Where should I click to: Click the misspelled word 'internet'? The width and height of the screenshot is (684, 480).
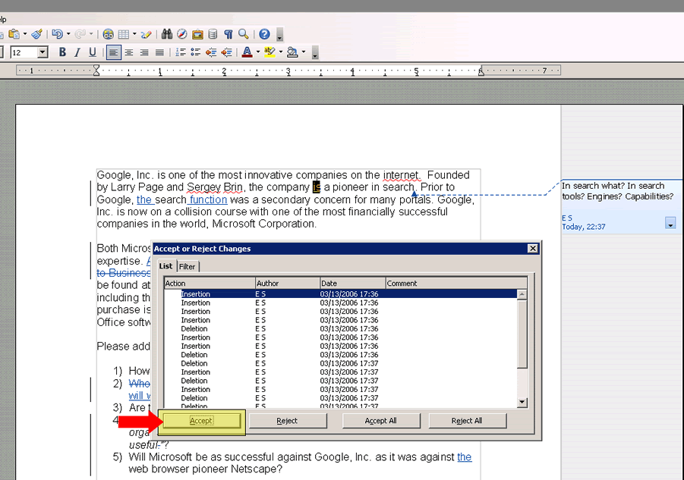pyautogui.click(x=402, y=175)
